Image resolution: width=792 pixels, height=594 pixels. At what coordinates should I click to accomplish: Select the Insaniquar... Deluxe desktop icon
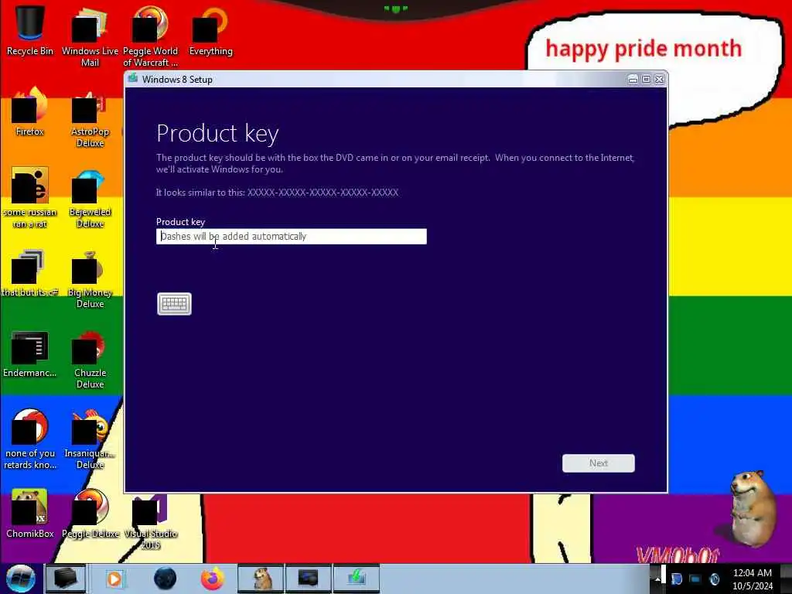[x=90, y=439]
